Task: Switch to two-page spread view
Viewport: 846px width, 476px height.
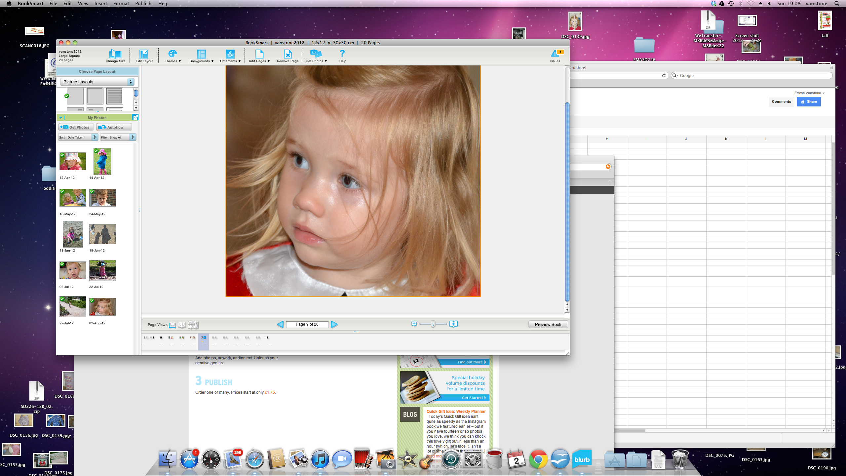Action: point(182,325)
